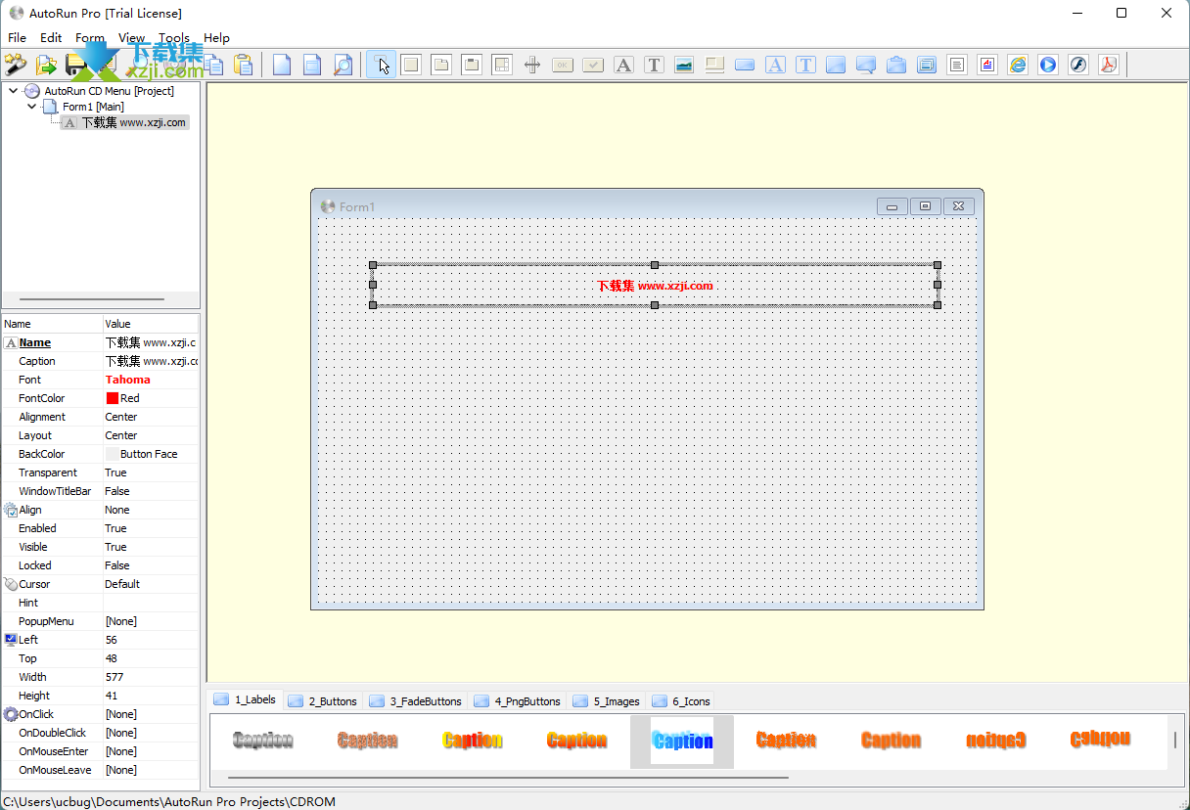Collapse the AutoRun CD Menu project node
Screen dimensions: 1190x810
(x=13, y=91)
